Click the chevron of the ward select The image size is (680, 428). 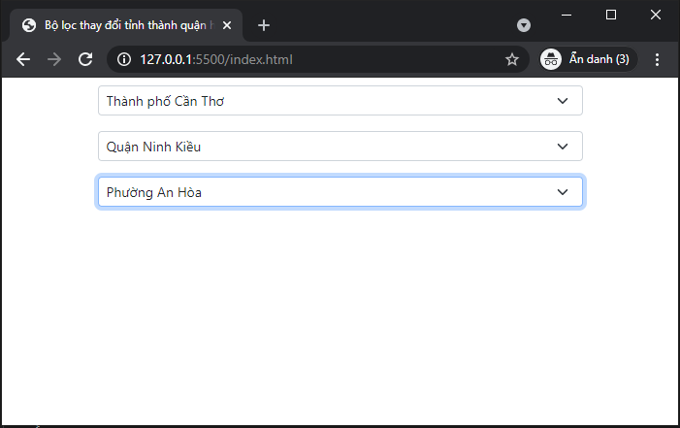tap(562, 192)
